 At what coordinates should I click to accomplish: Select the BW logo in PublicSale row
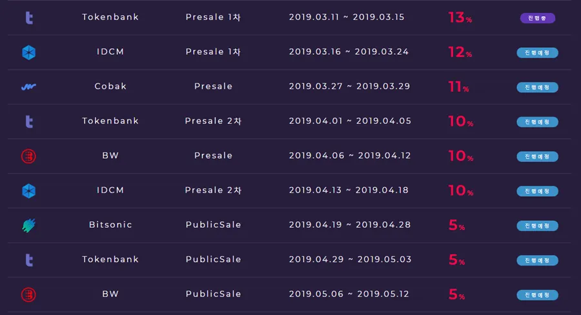[28, 294]
